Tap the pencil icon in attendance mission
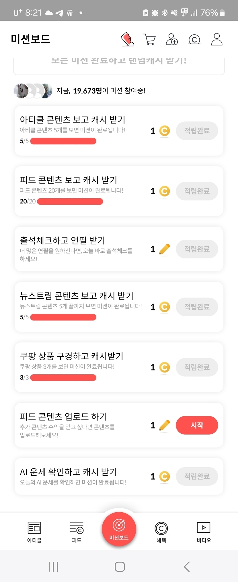The image size is (238, 582). point(164,249)
